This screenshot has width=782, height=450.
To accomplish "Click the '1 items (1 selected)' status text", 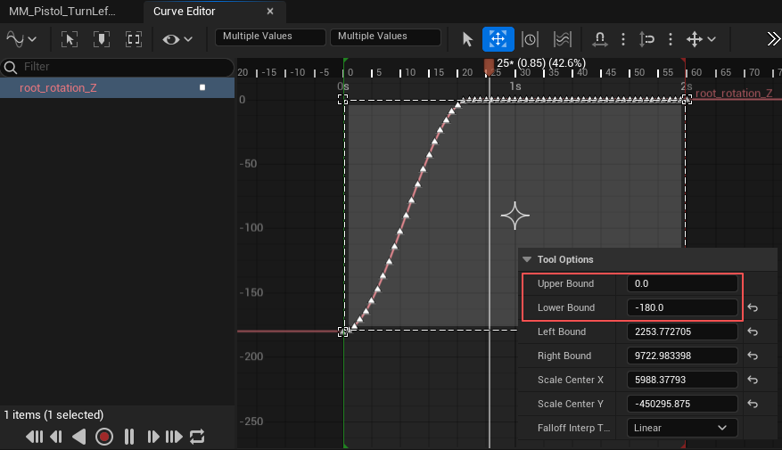I will point(54,414).
